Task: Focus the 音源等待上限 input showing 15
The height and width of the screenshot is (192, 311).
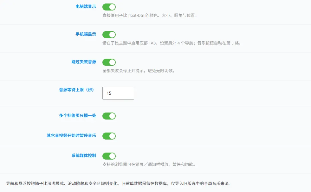Action: [118, 93]
